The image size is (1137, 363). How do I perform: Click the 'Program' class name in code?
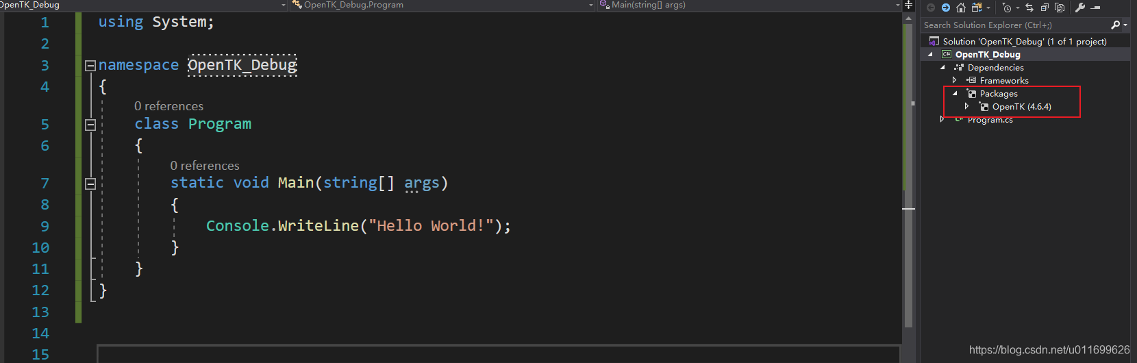tap(220, 124)
